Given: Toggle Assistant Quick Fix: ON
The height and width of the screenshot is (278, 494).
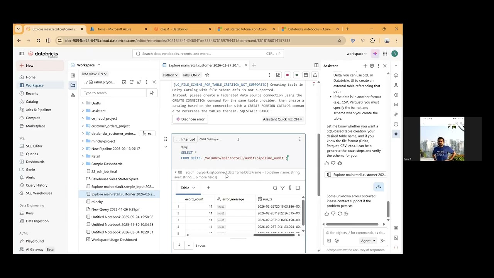Looking at the screenshot, I should pos(283,119).
